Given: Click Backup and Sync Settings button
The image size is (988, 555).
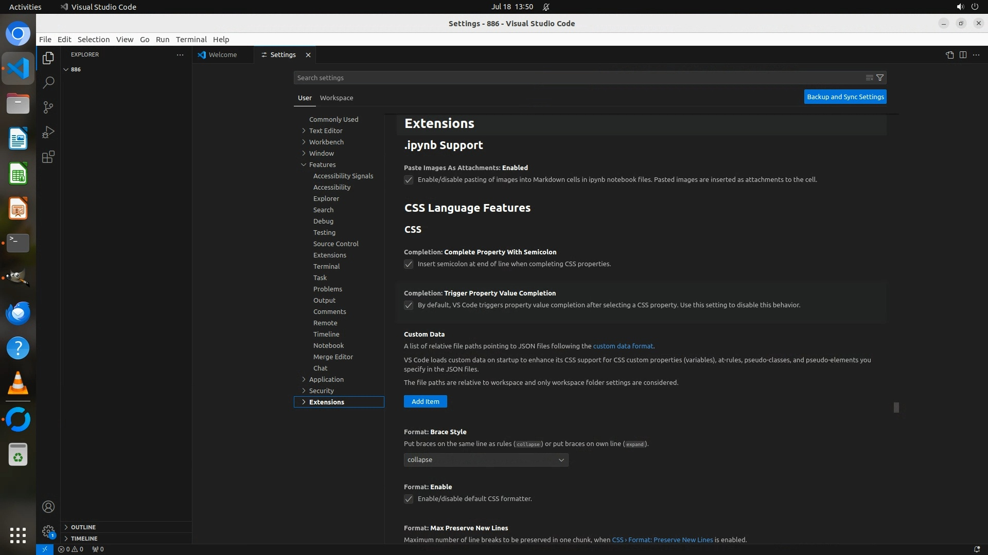Looking at the screenshot, I should [845, 97].
